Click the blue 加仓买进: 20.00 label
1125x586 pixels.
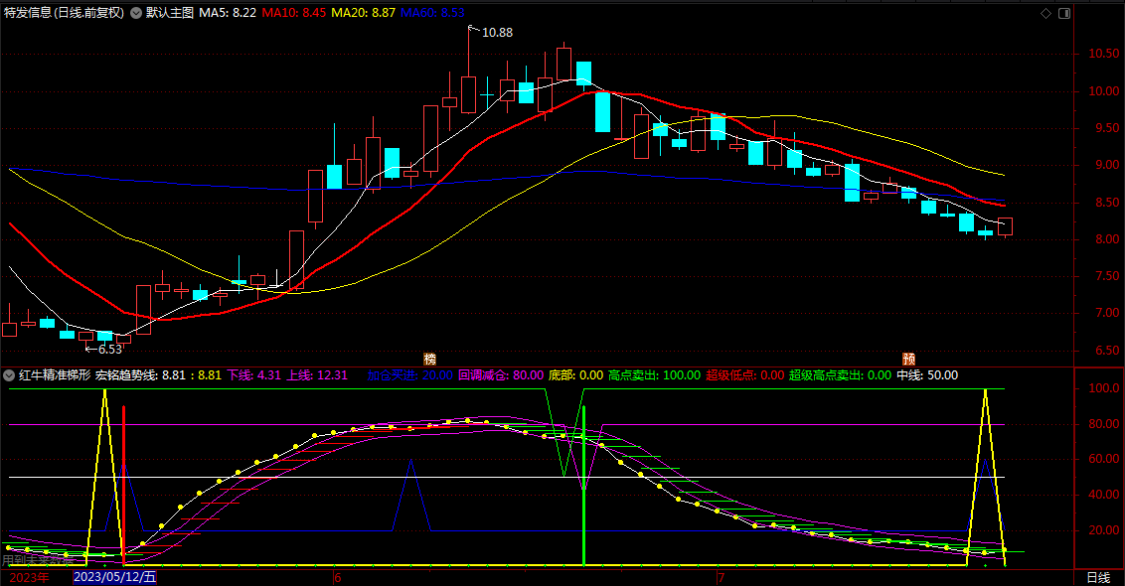point(409,375)
